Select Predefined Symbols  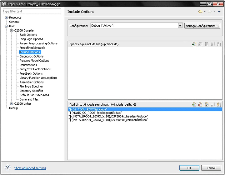click(32, 47)
